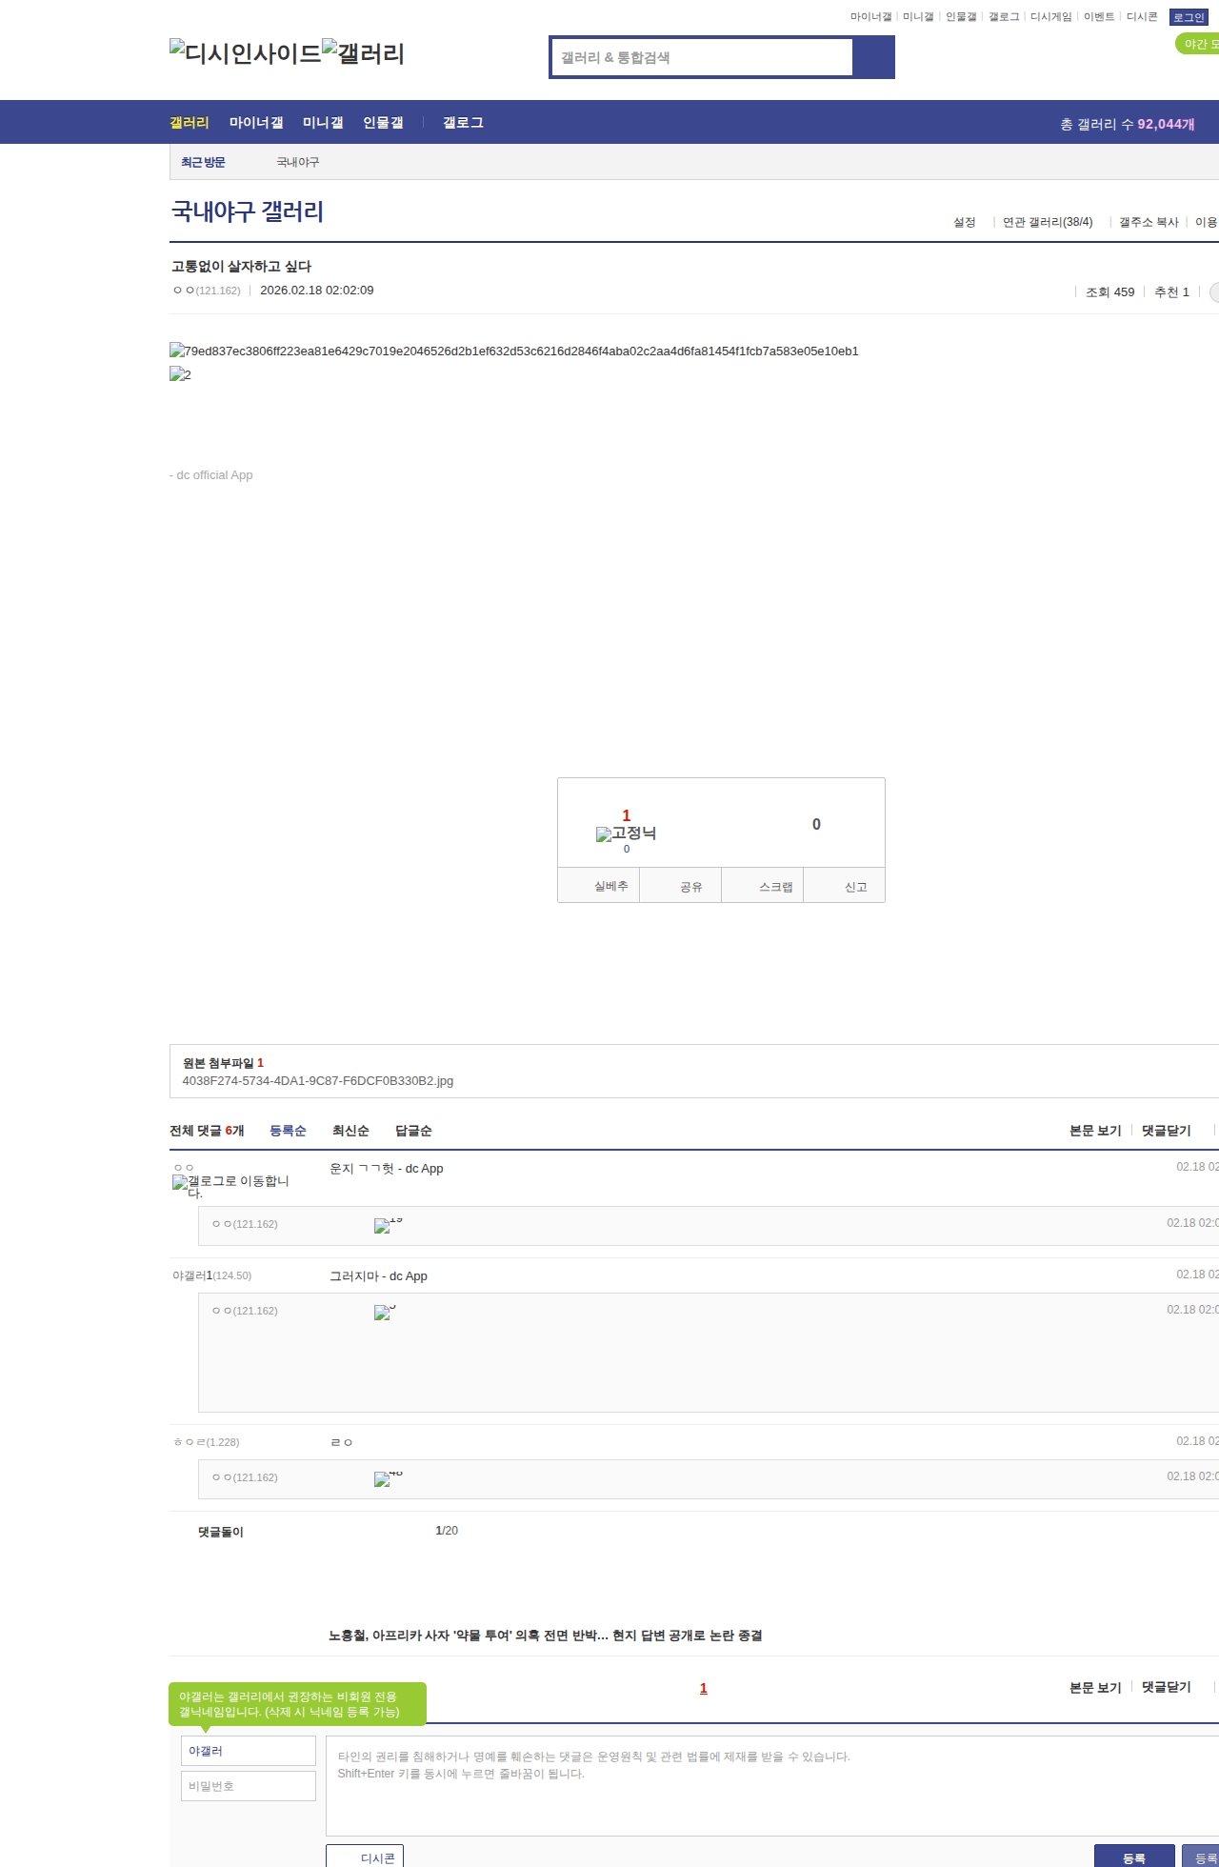Click the post author ㅇㅇ(121.162)
1219x1867 pixels.
tap(207, 291)
